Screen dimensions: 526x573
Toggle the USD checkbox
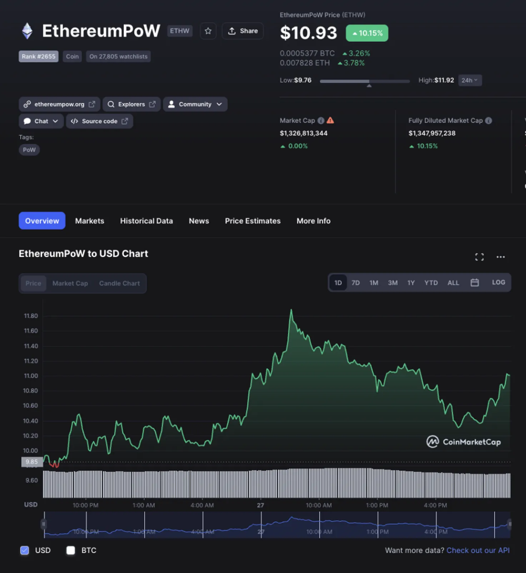point(25,550)
